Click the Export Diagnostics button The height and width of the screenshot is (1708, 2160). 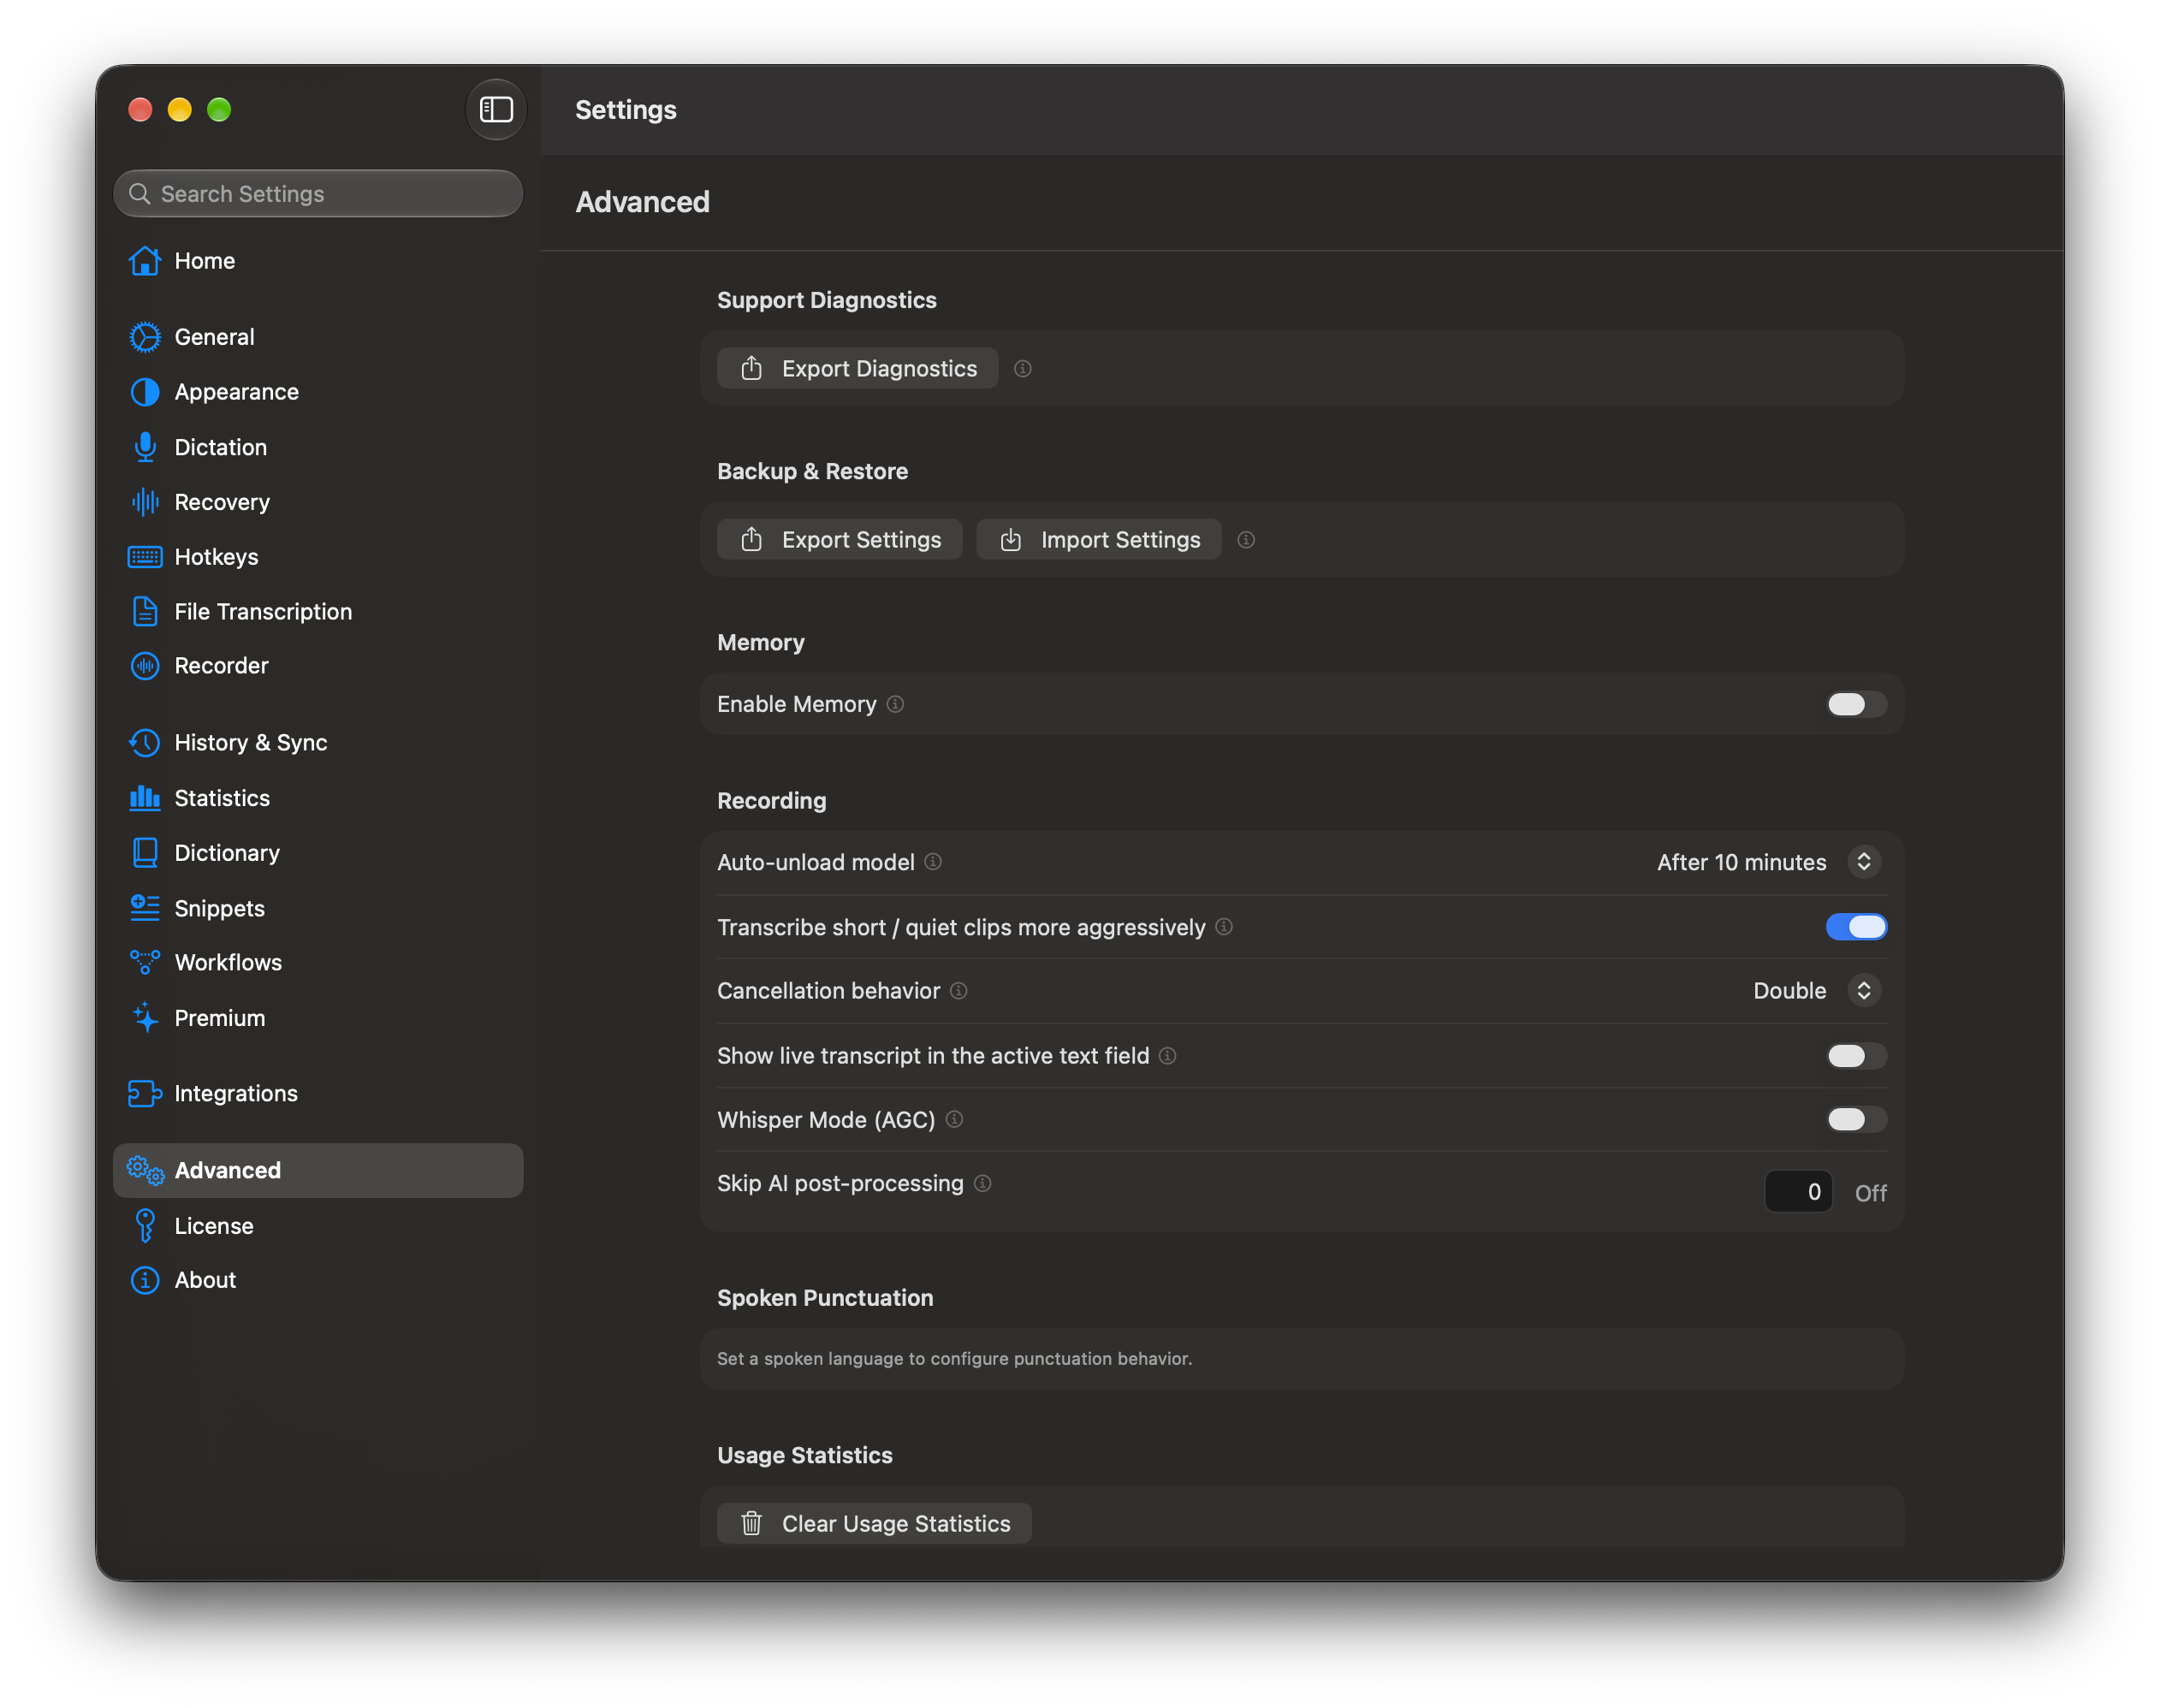(857, 369)
